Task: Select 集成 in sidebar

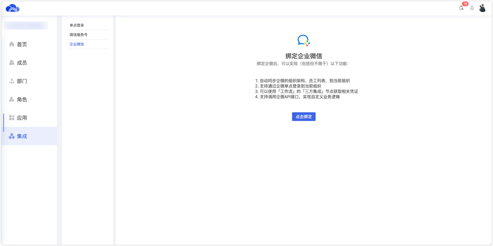Action: pyautogui.click(x=29, y=136)
